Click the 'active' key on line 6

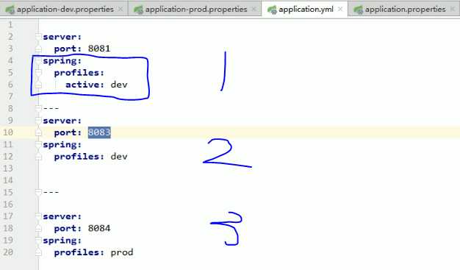(82, 85)
